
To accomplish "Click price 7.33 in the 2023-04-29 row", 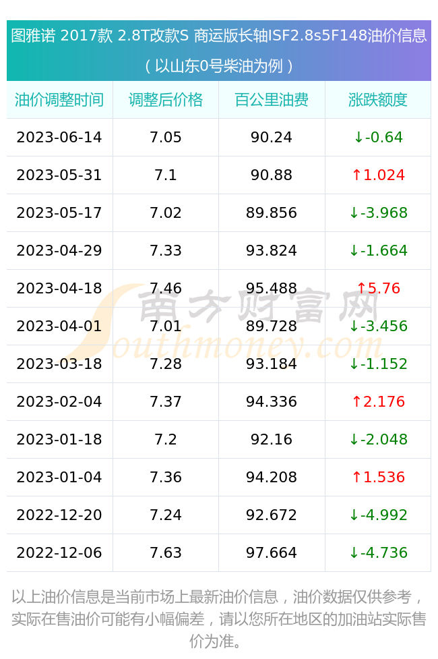I will coord(166,251).
